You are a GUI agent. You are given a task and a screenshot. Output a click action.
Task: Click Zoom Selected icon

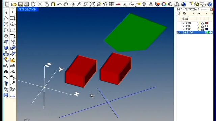click(x=99, y=4)
